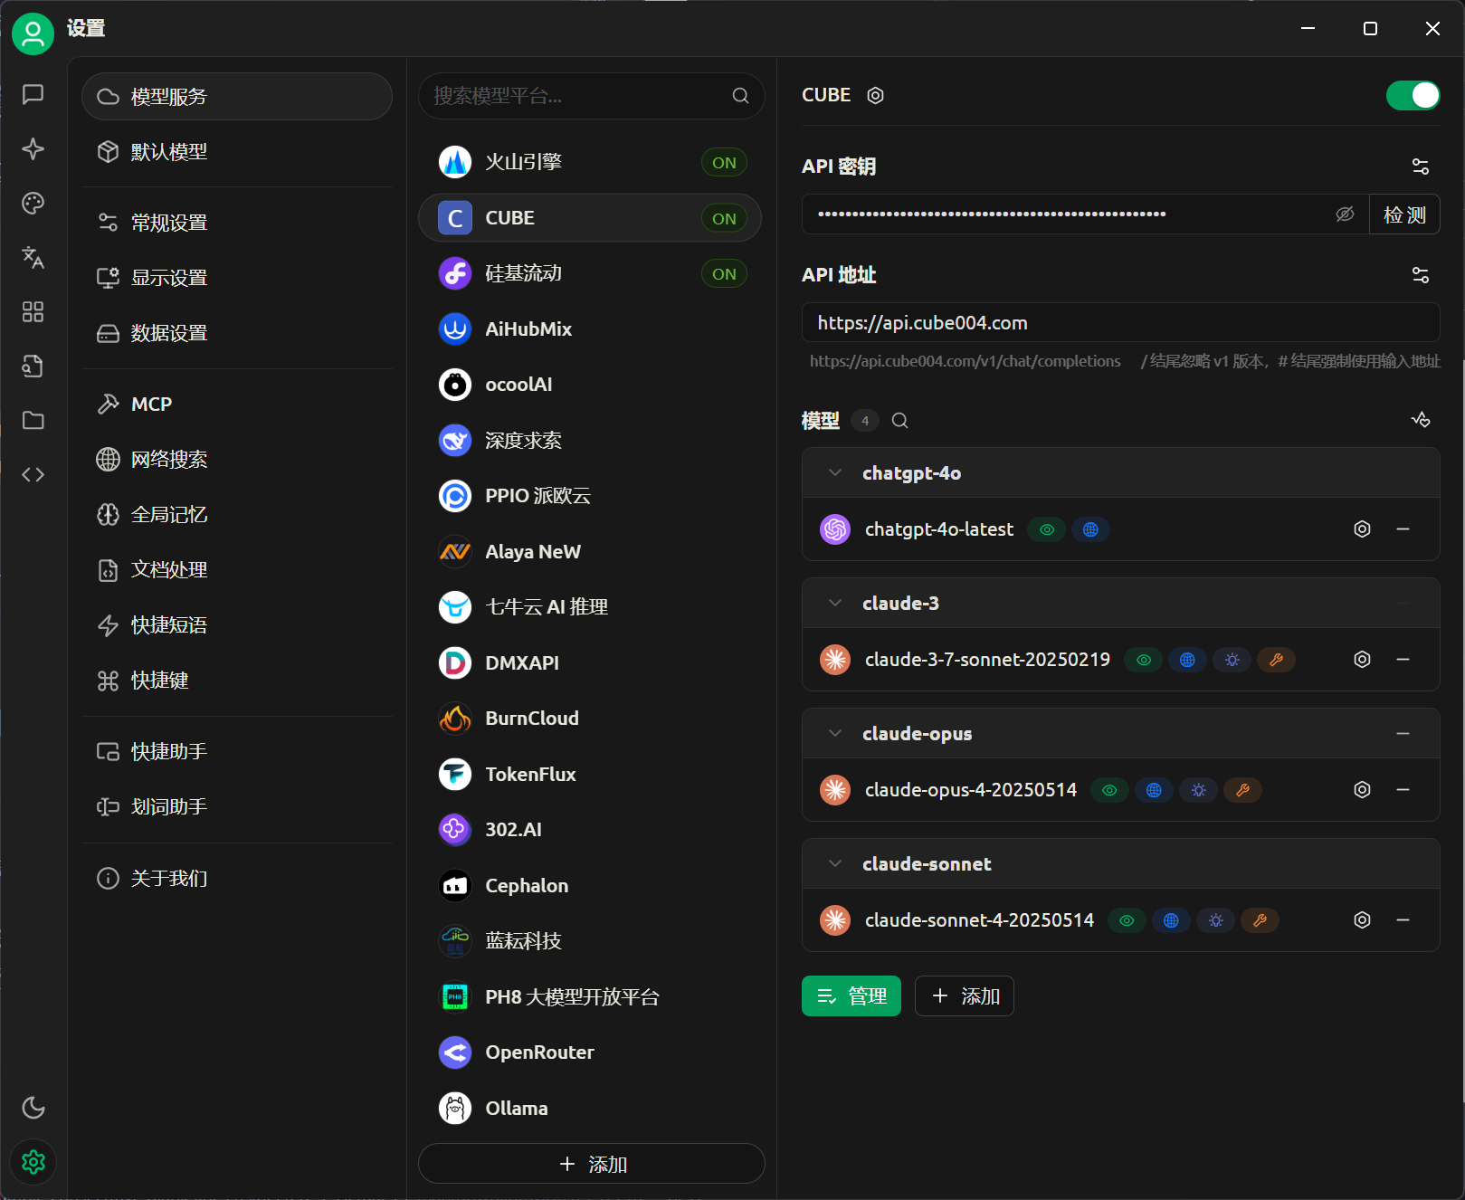The height and width of the screenshot is (1200, 1465).
Task: Run model health check icon
Action: tap(1421, 420)
